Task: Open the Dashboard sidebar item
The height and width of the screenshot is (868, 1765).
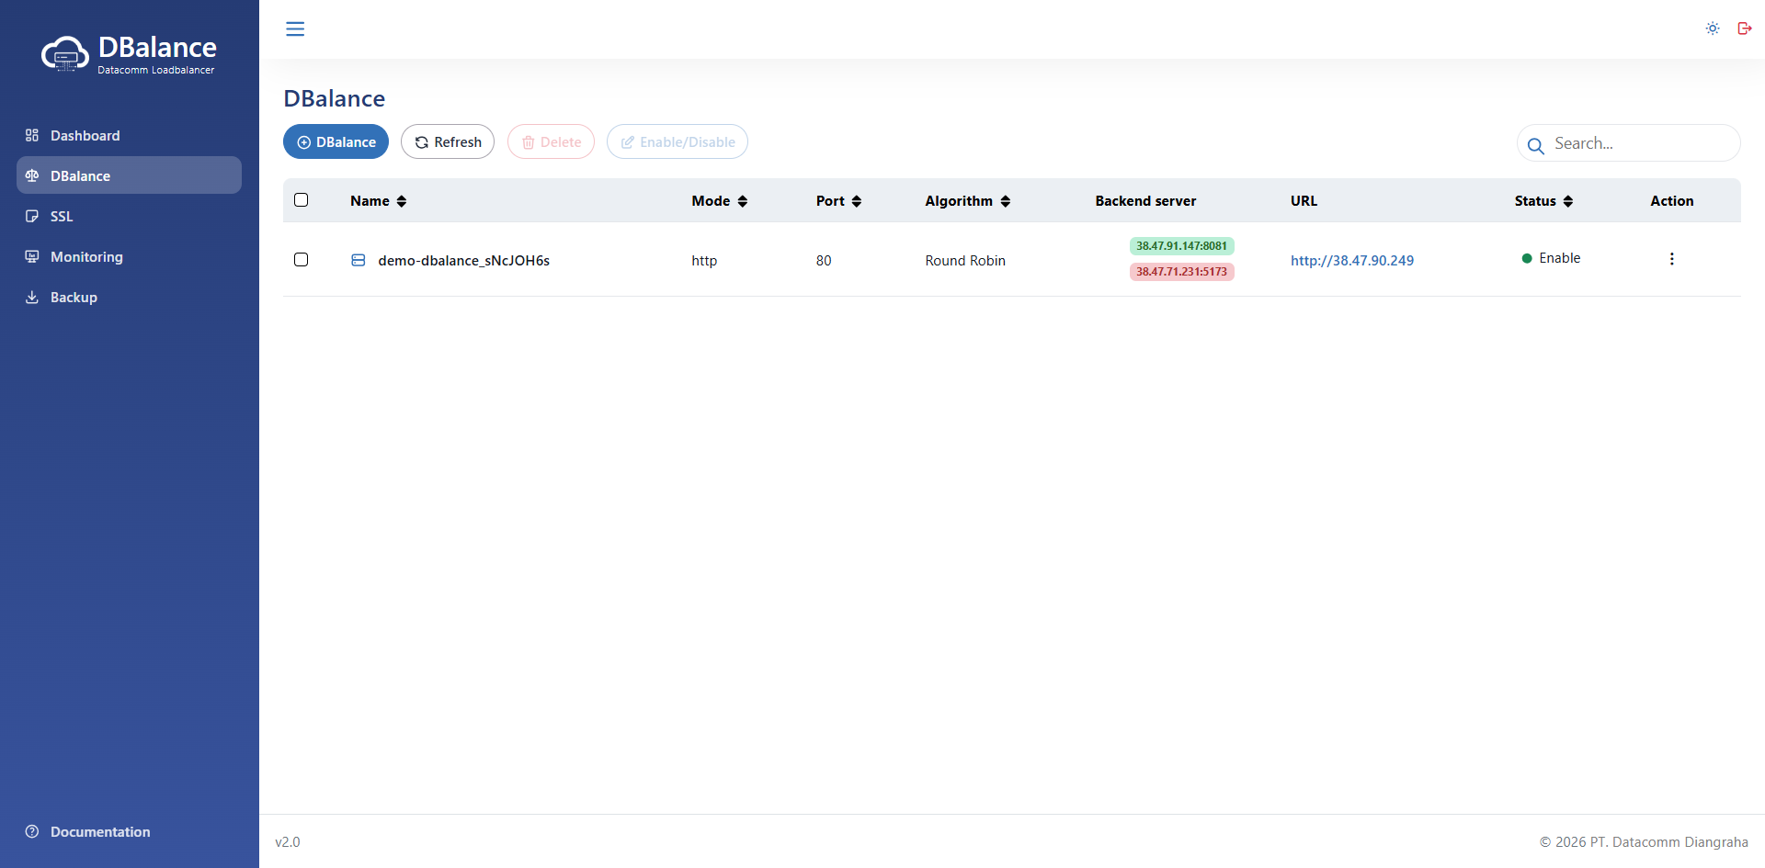Action: (85, 136)
